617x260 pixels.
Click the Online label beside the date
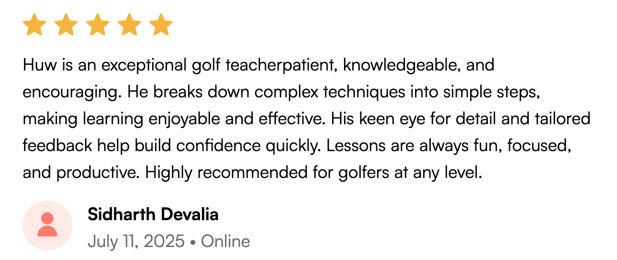225,241
